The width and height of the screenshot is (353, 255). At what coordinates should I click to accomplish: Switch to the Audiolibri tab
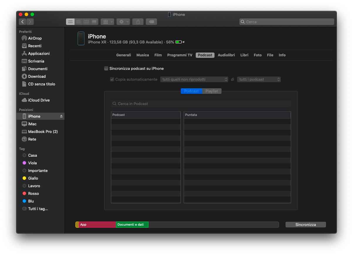(226, 55)
